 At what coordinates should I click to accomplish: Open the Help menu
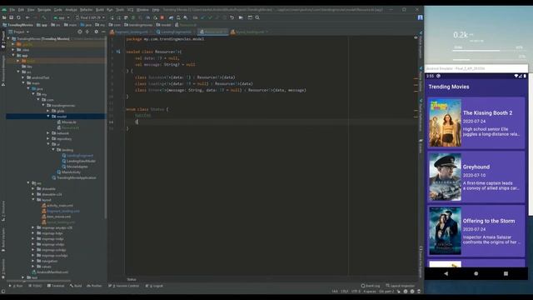(x=156, y=10)
